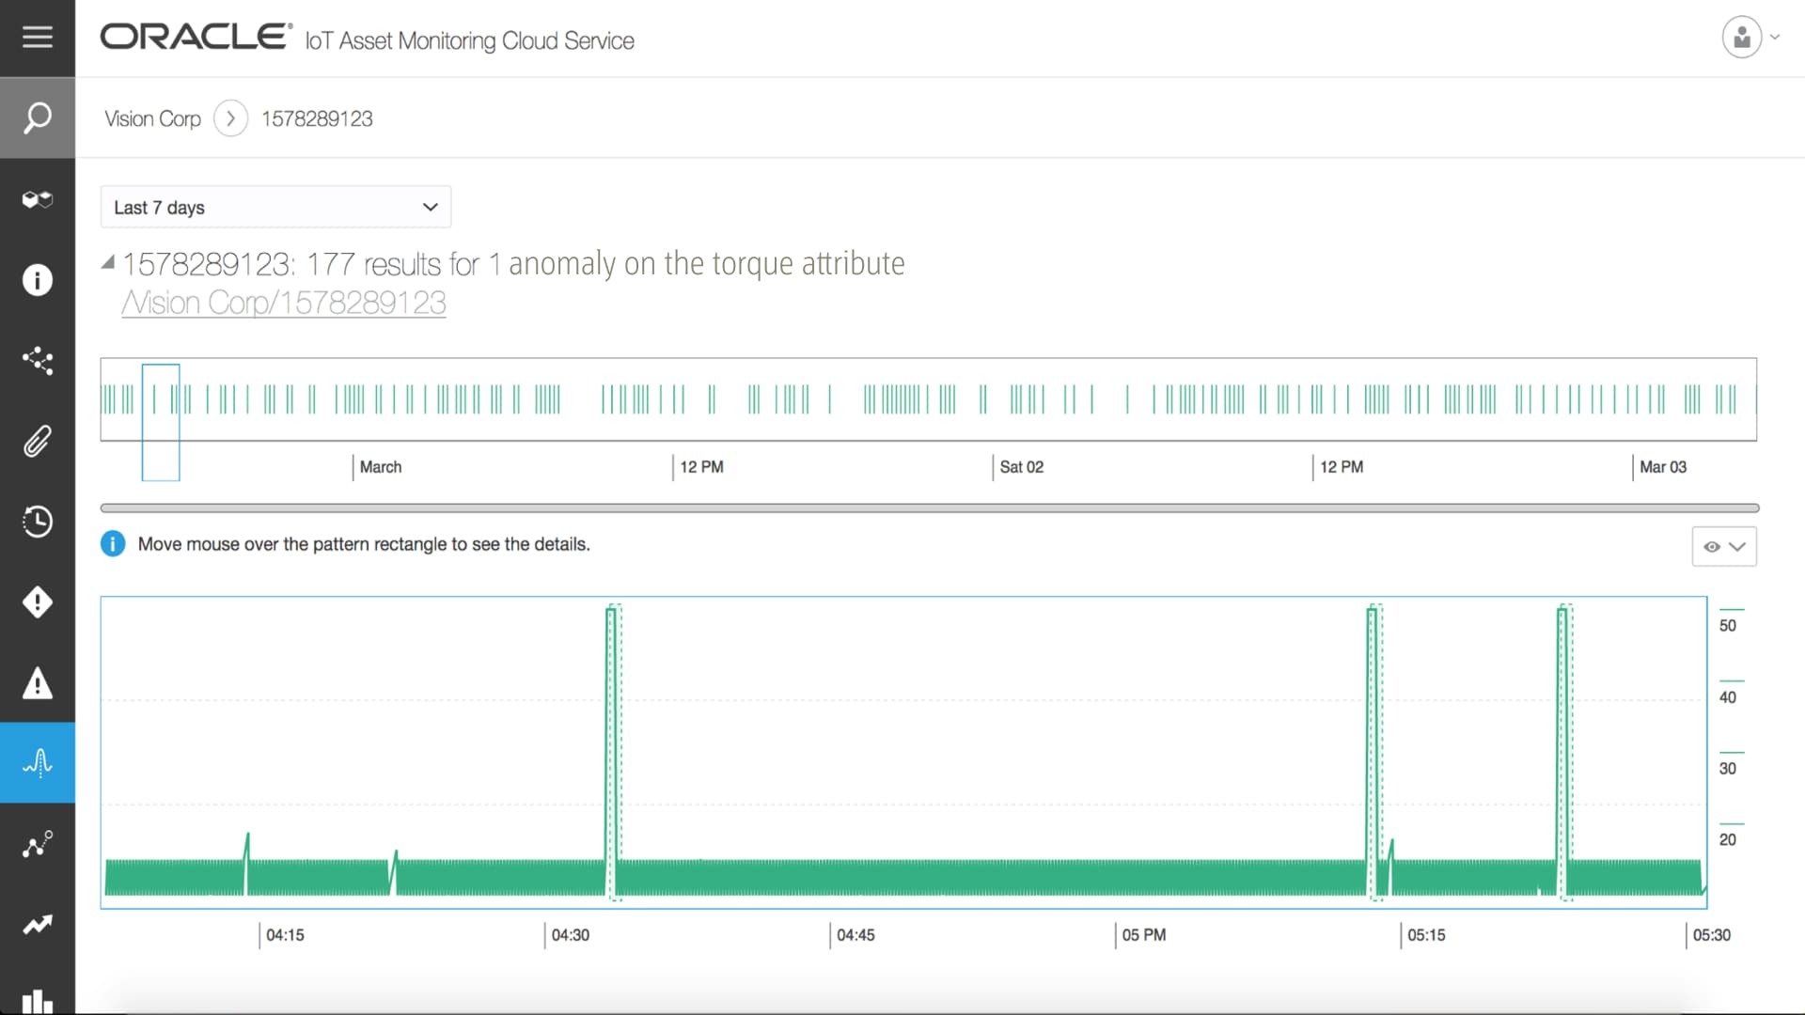This screenshot has height=1015, width=1805.
Task: Click the 1578289123 breadcrumb item
Action: click(x=317, y=119)
